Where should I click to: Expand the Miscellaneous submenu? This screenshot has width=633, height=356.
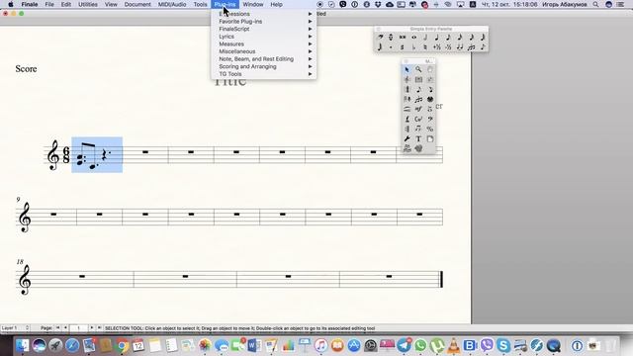[x=264, y=51]
